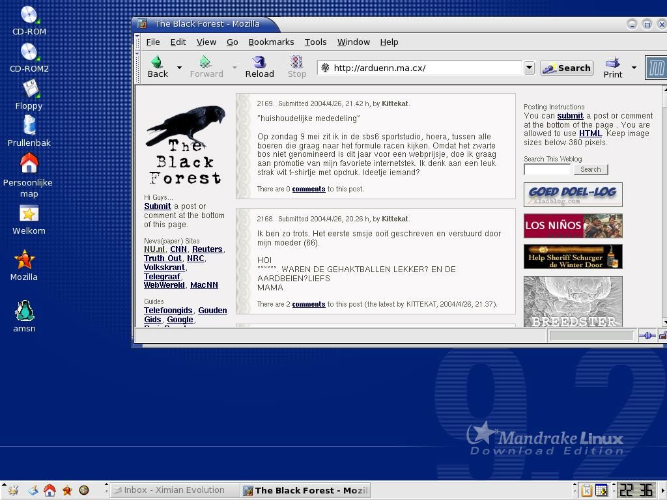Open the Tools menu
The width and height of the screenshot is (667, 500).
[316, 42]
